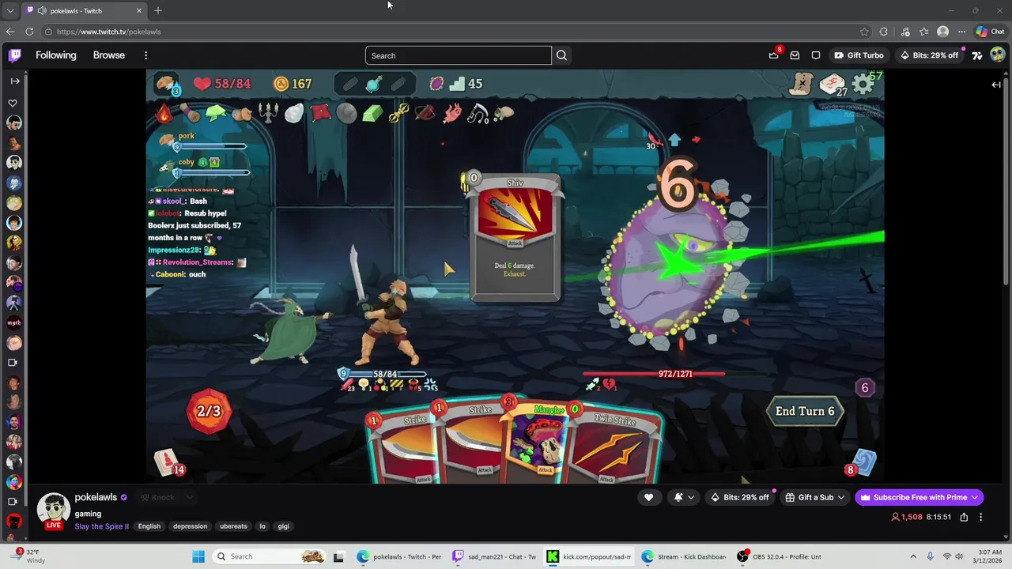
Task: Open the Twitch notifications inbox icon
Action: [795, 55]
